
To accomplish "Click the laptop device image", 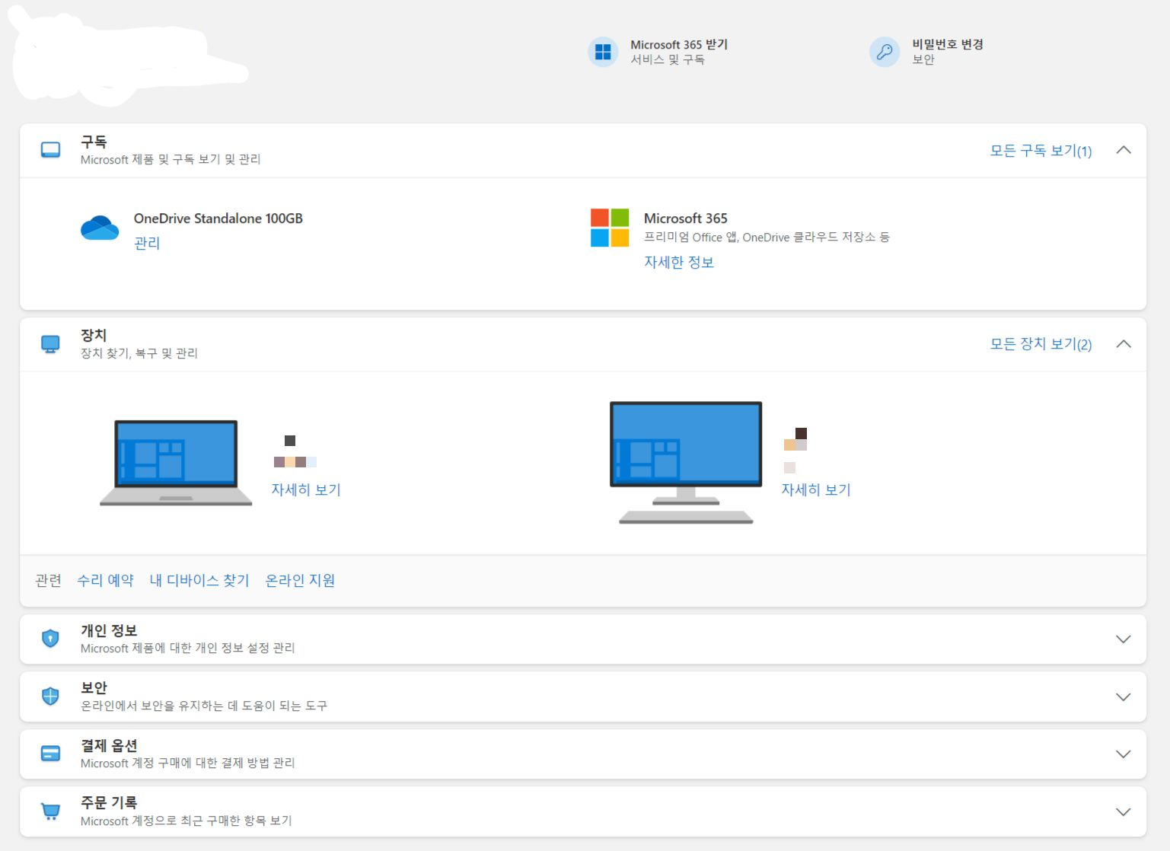I will (x=176, y=463).
